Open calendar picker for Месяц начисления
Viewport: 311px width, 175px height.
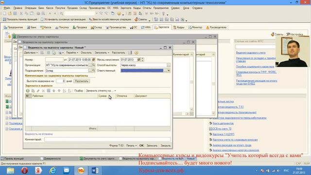tap(139, 59)
